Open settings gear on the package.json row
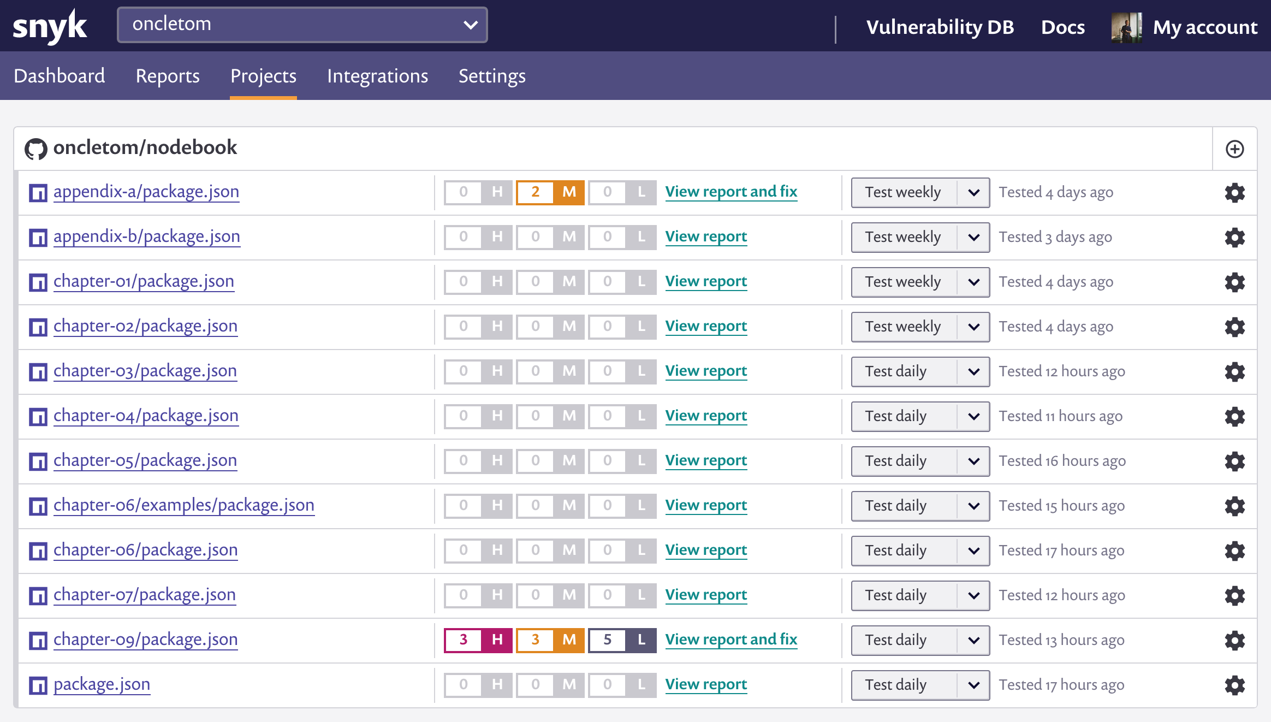This screenshot has width=1271, height=722. pos(1234,685)
